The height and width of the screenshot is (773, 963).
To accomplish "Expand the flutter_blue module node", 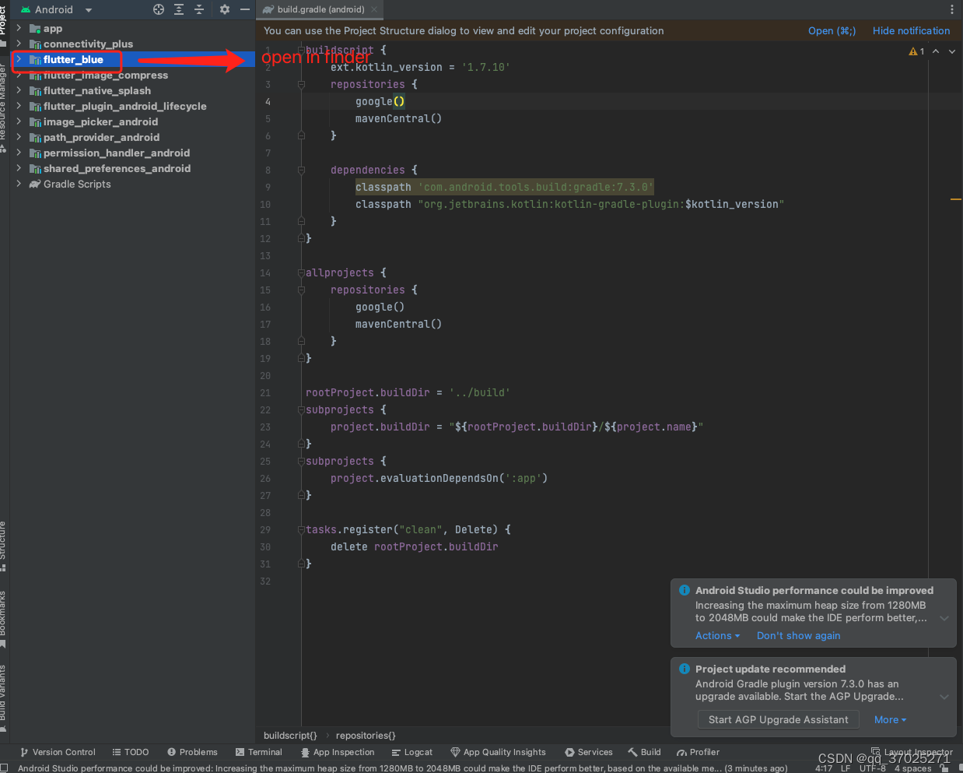I will tap(19, 59).
